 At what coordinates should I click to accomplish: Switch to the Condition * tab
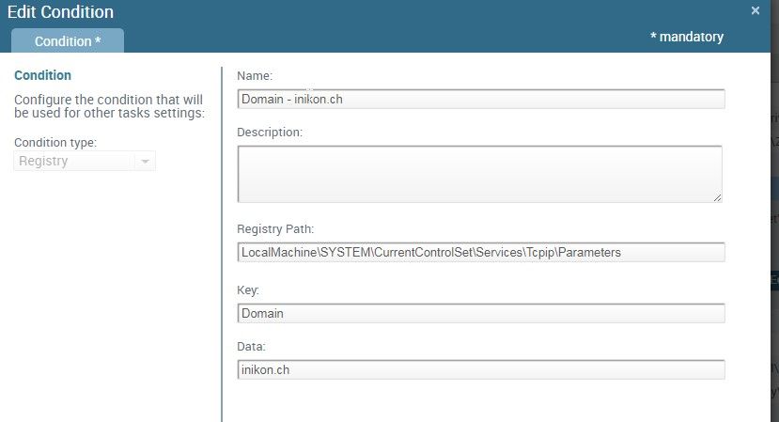[x=68, y=41]
